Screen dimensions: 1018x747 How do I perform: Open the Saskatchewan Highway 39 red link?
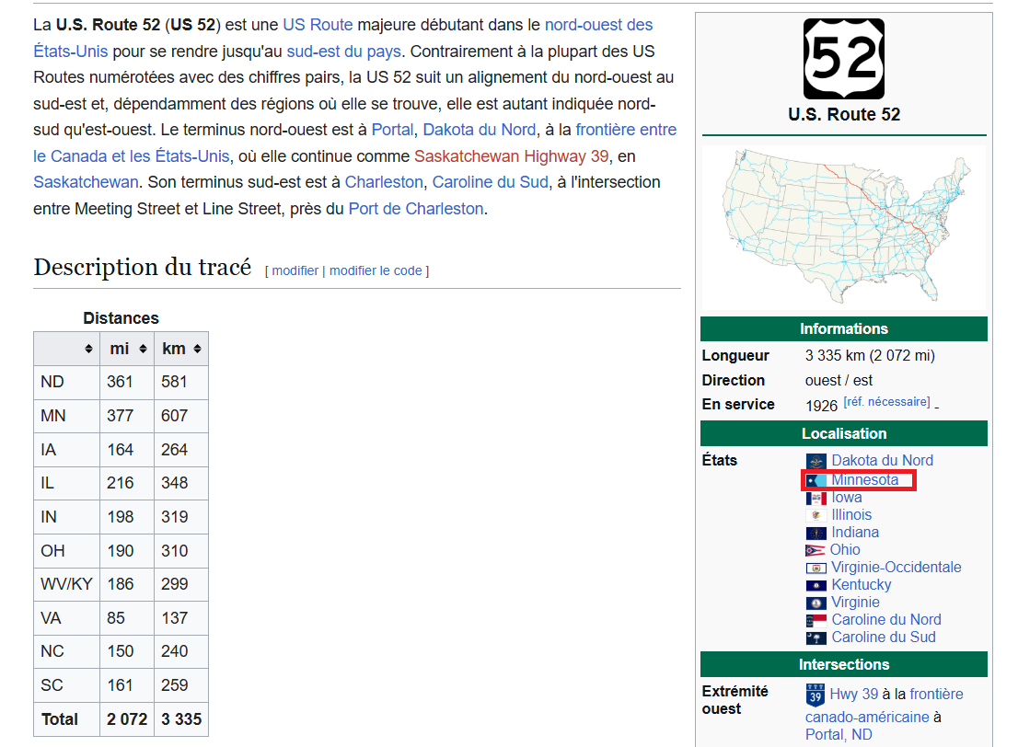pos(511,156)
